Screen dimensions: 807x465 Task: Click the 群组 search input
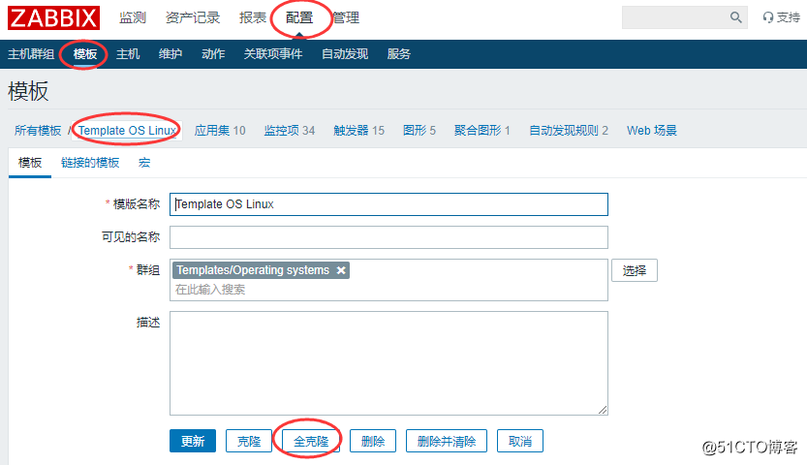[x=388, y=290]
